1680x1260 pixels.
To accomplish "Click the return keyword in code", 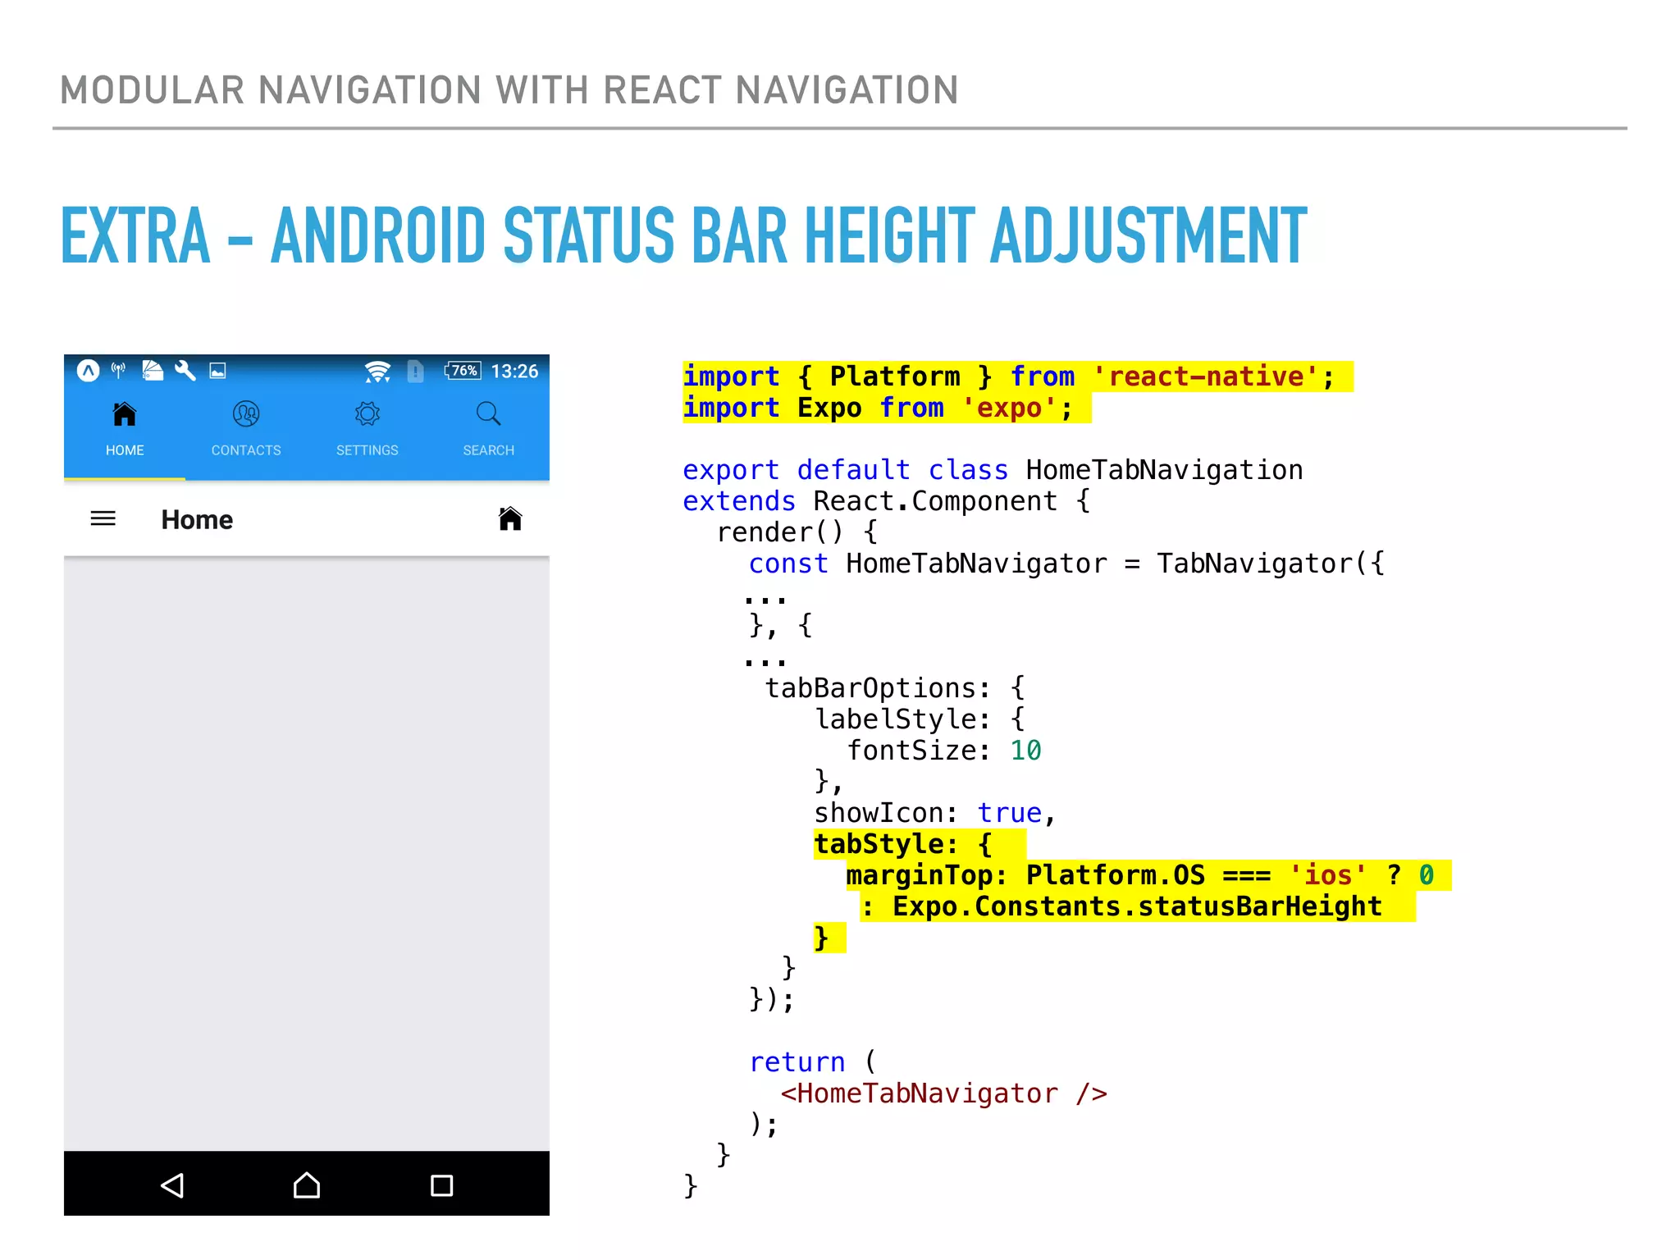I will (797, 1062).
